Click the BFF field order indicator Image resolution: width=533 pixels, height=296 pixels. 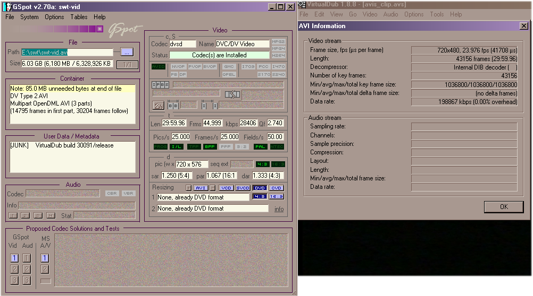210,146
